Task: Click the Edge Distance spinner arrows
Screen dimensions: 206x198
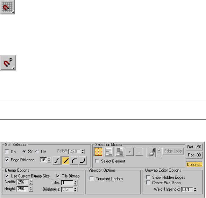Action: tap(49, 160)
